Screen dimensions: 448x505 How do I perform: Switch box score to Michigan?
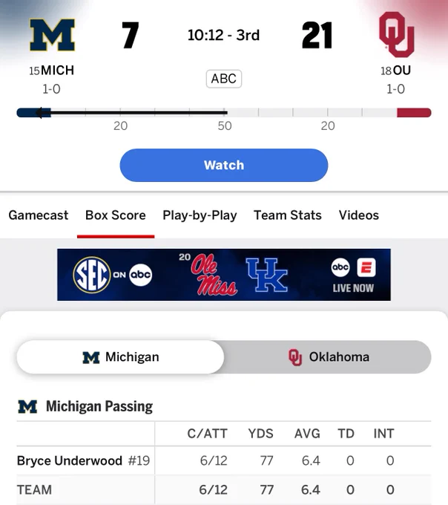coord(120,357)
